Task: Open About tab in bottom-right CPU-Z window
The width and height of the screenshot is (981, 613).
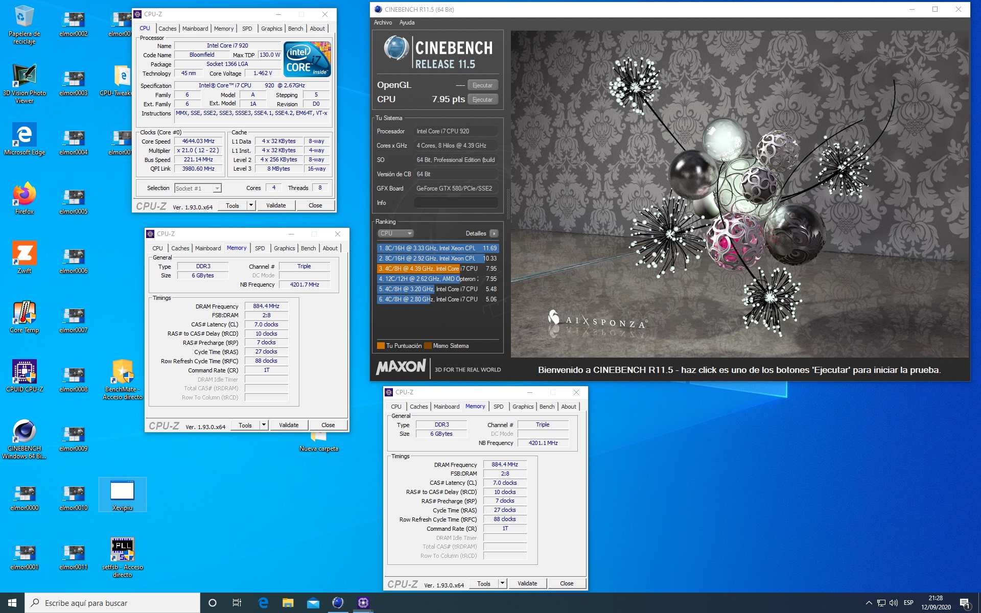Action: pyautogui.click(x=569, y=407)
